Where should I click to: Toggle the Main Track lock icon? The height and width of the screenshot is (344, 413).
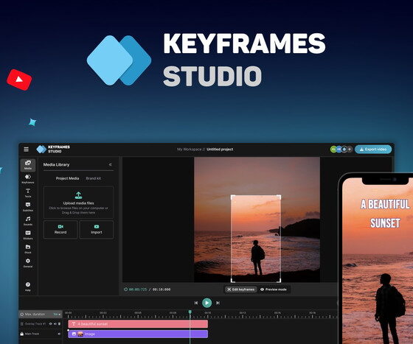point(22,334)
